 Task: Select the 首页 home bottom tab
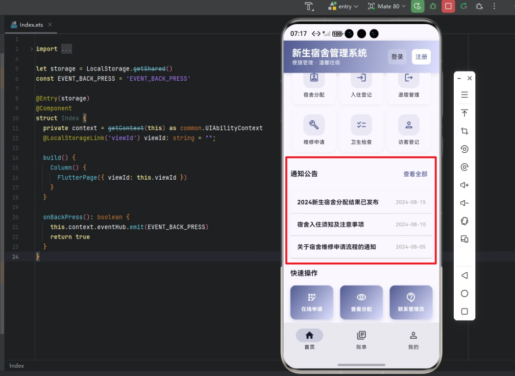click(x=309, y=340)
